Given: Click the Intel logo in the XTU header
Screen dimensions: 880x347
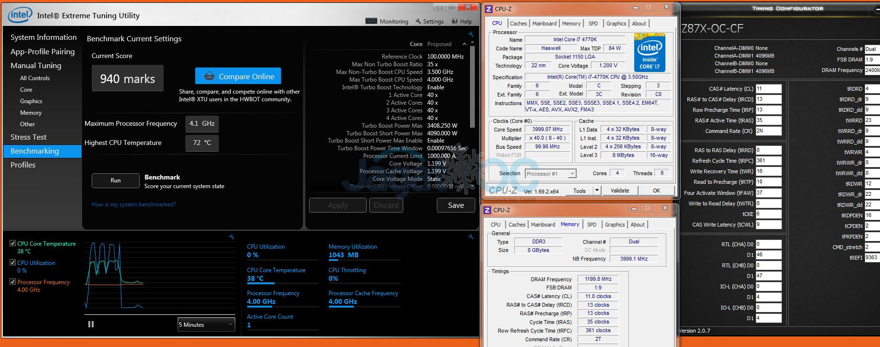Looking at the screenshot, I should click(x=20, y=15).
